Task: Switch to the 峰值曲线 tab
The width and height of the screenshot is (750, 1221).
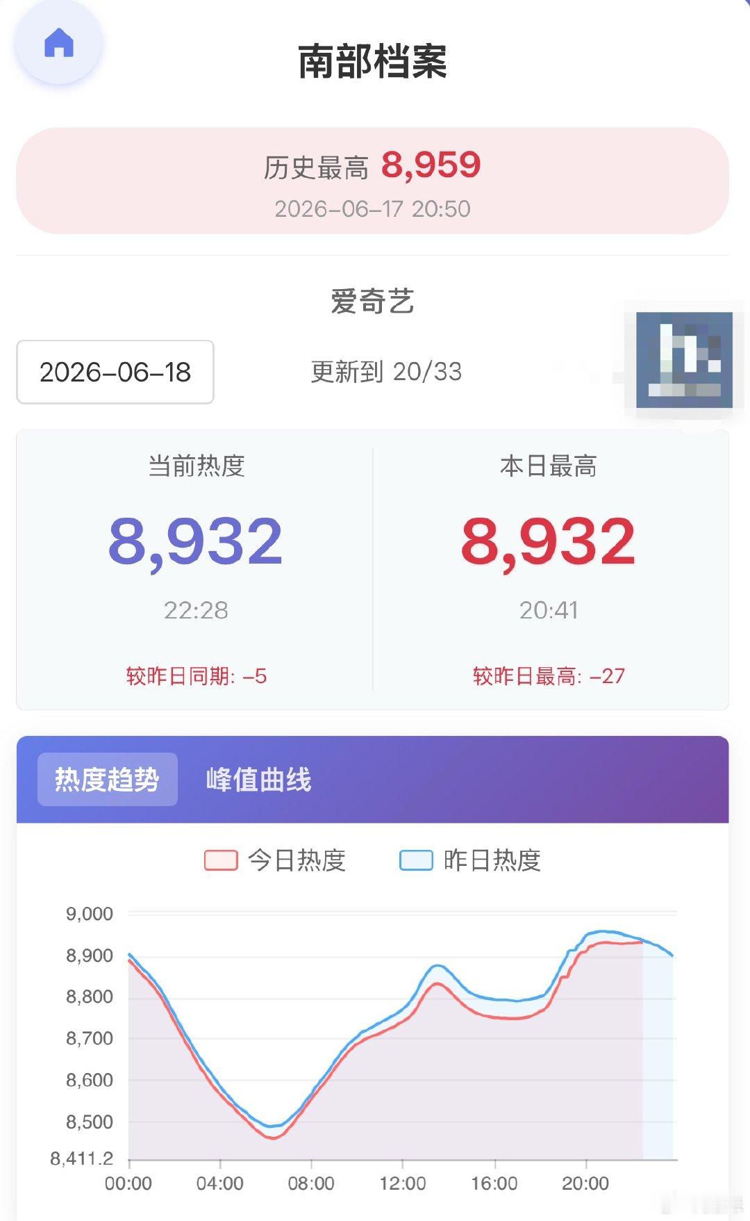Action: [258, 779]
